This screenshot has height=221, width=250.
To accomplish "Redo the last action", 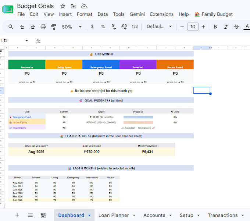I will pos(33,27).
